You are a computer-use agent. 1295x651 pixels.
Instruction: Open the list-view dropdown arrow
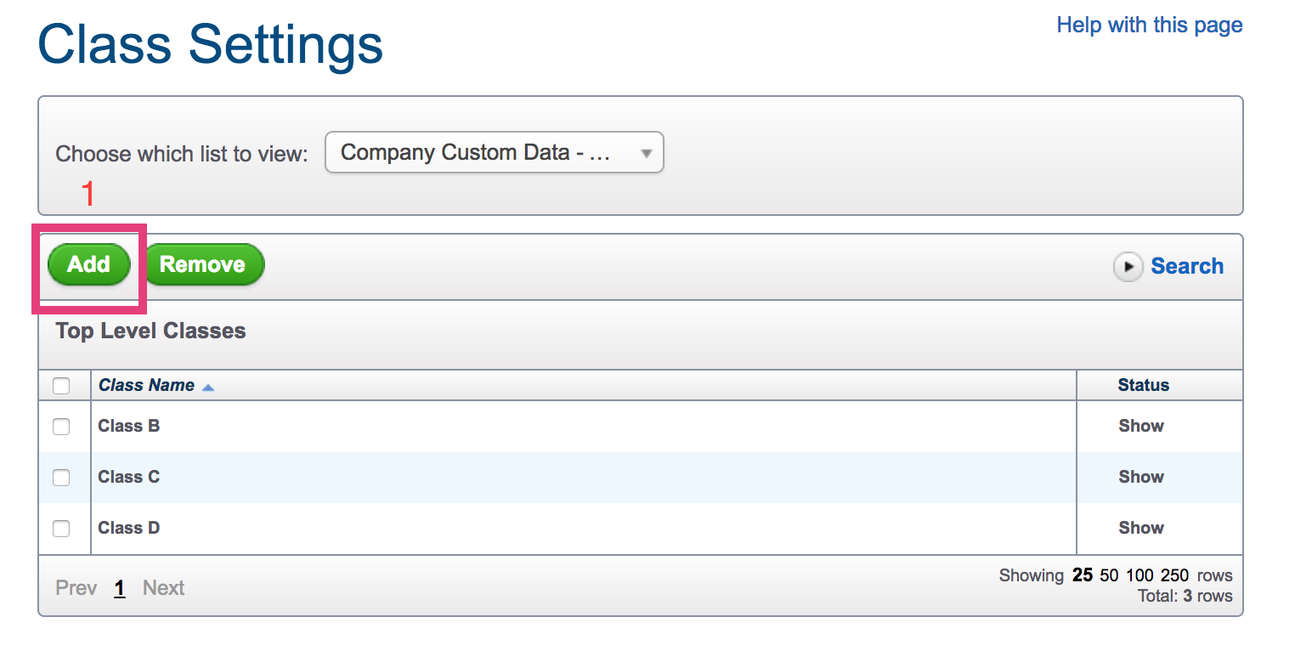[x=646, y=154]
